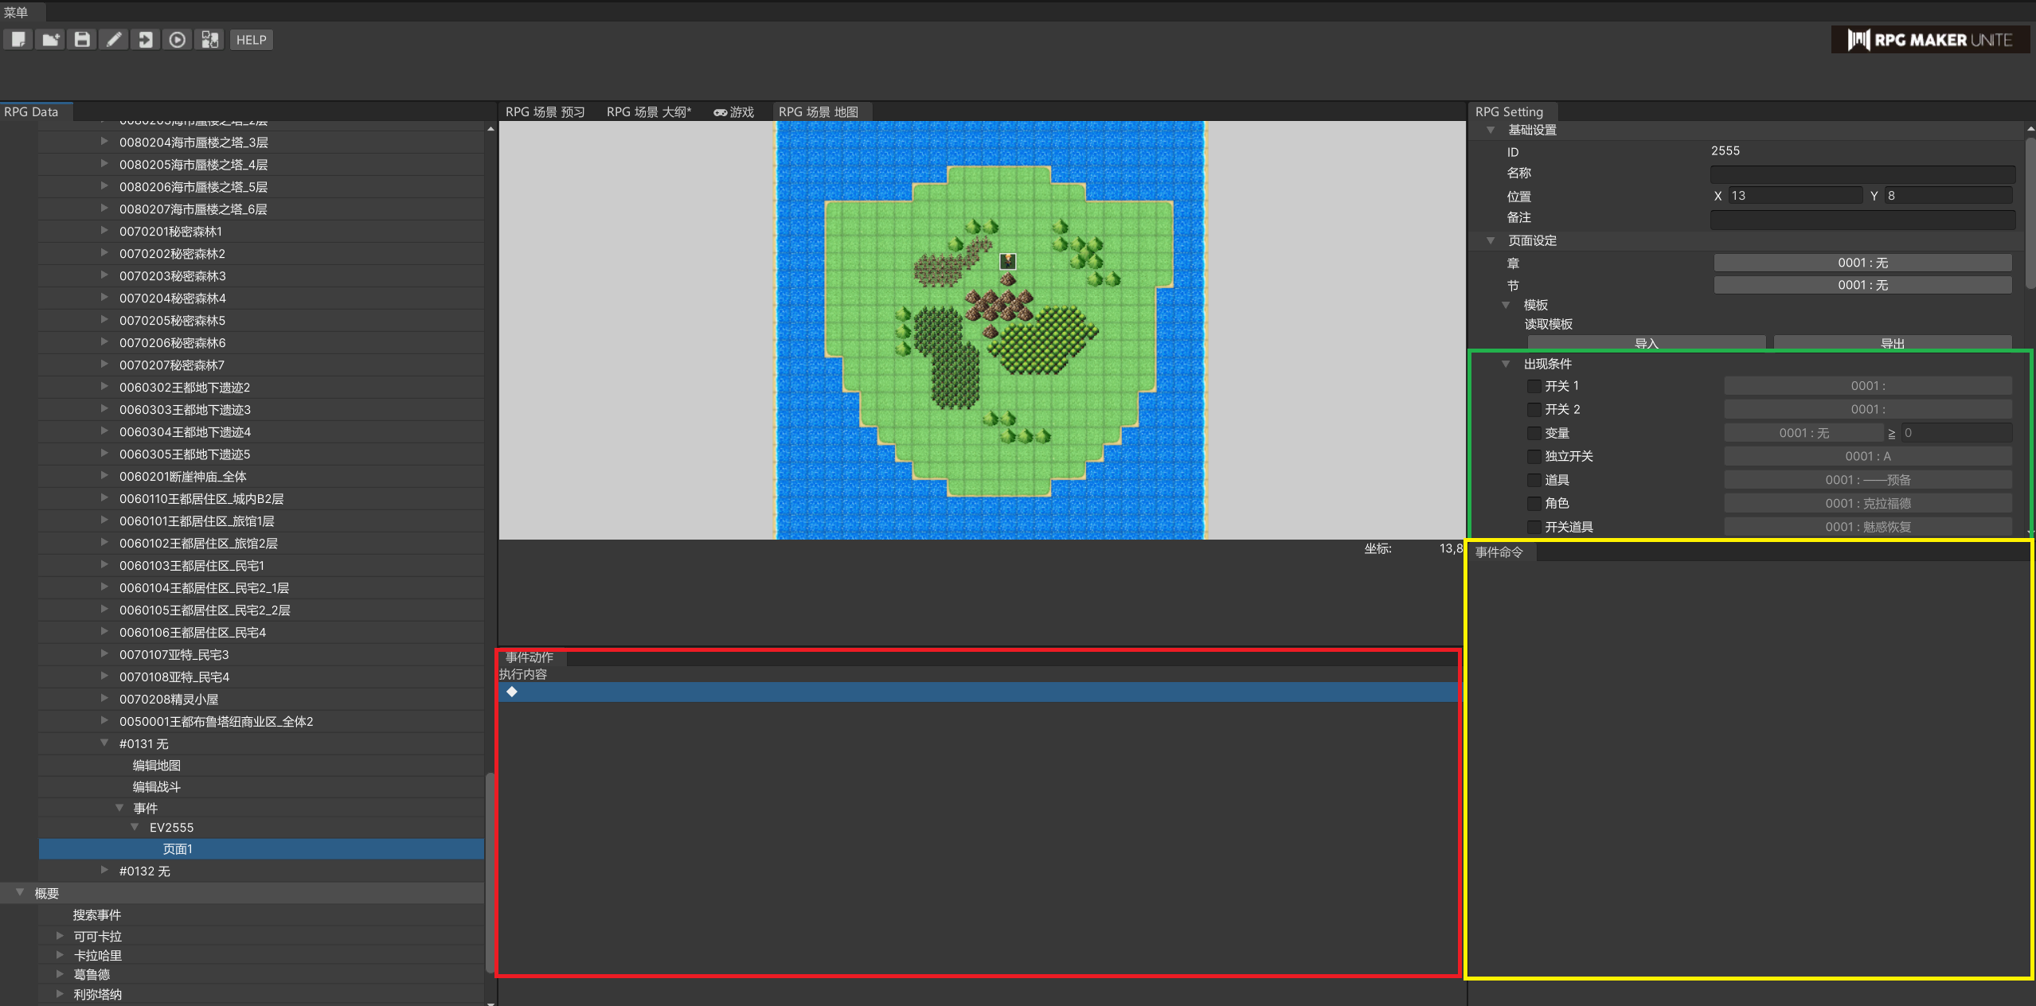Collapse the 出现条件 section triangle
Screen dimensions: 2036x1006
[1506, 364]
